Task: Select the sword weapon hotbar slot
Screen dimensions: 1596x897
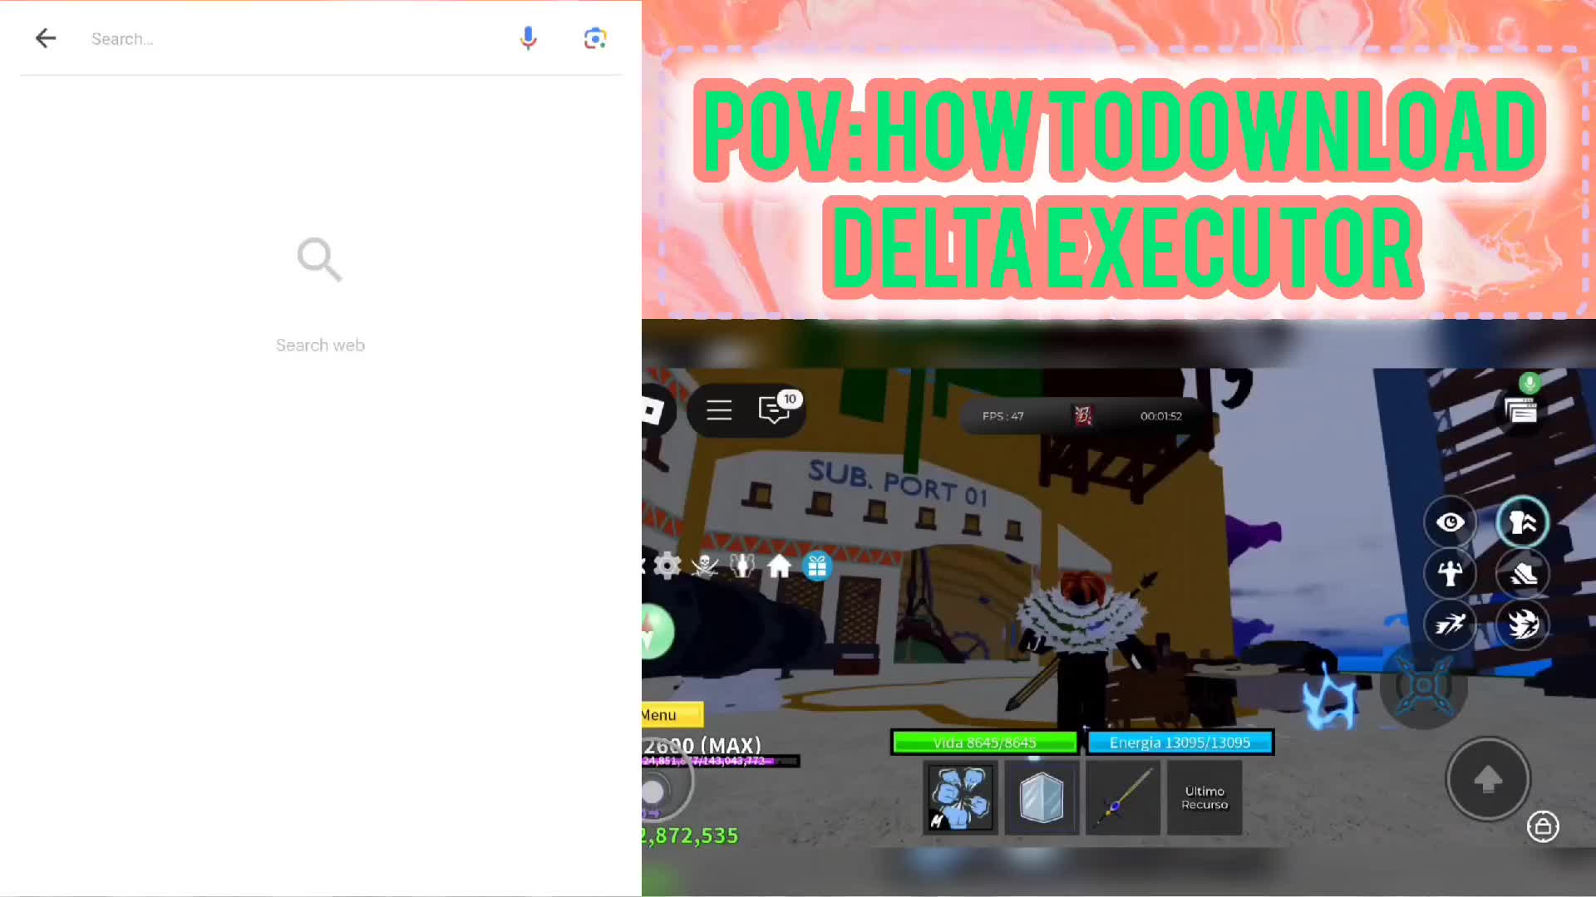Action: point(1122,797)
